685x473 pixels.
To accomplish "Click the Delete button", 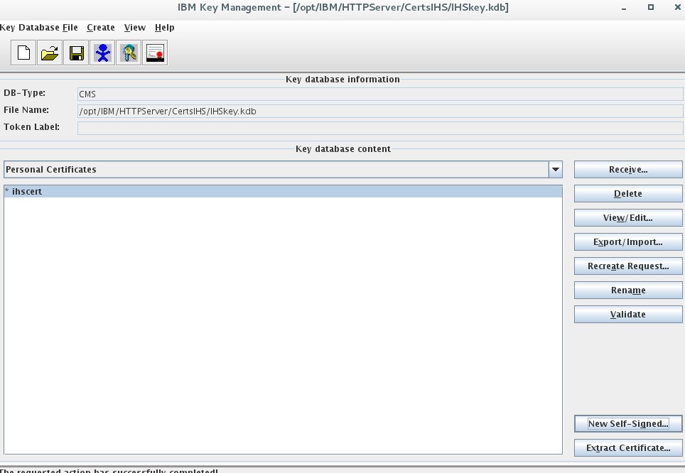I will coord(628,193).
